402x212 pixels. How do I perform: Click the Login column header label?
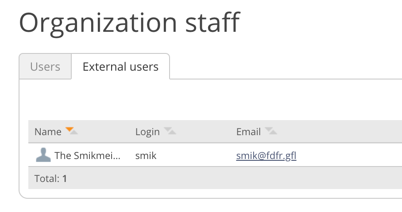pos(147,132)
